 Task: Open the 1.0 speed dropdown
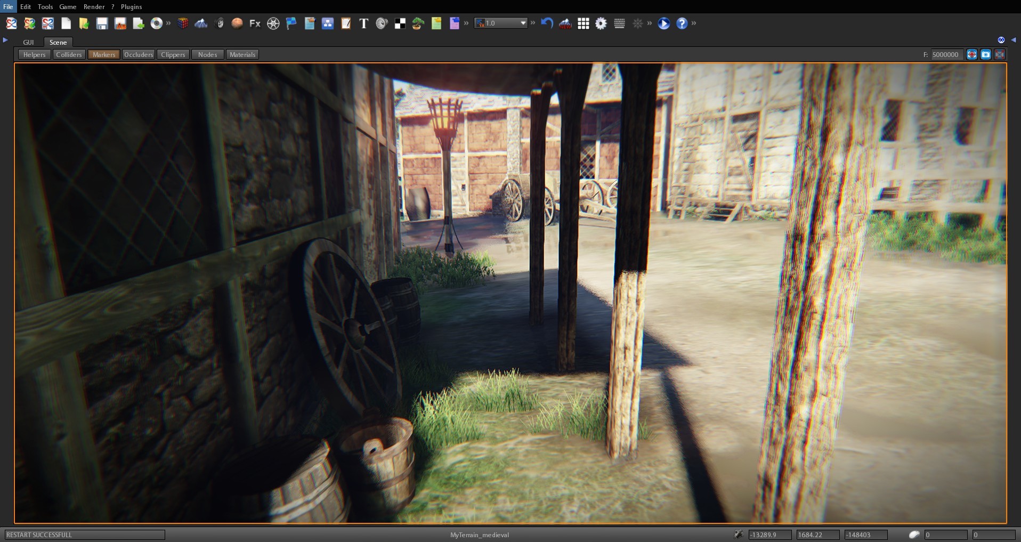pos(523,23)
